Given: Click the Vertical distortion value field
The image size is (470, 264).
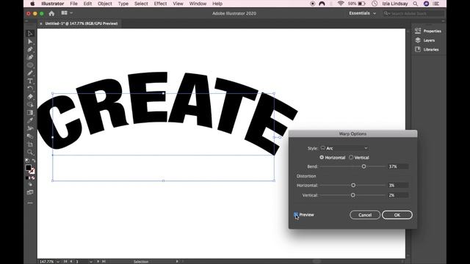Looking at the screenshot, I should [x=398, y=195].
